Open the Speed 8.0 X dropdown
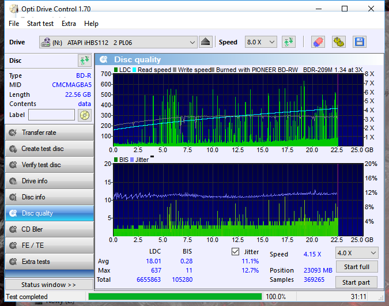389x306 pixels. 260,42
